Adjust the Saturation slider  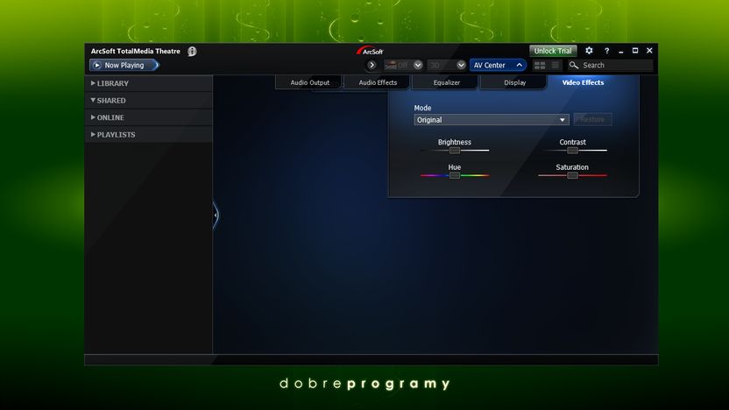click(x=572, y=175)
